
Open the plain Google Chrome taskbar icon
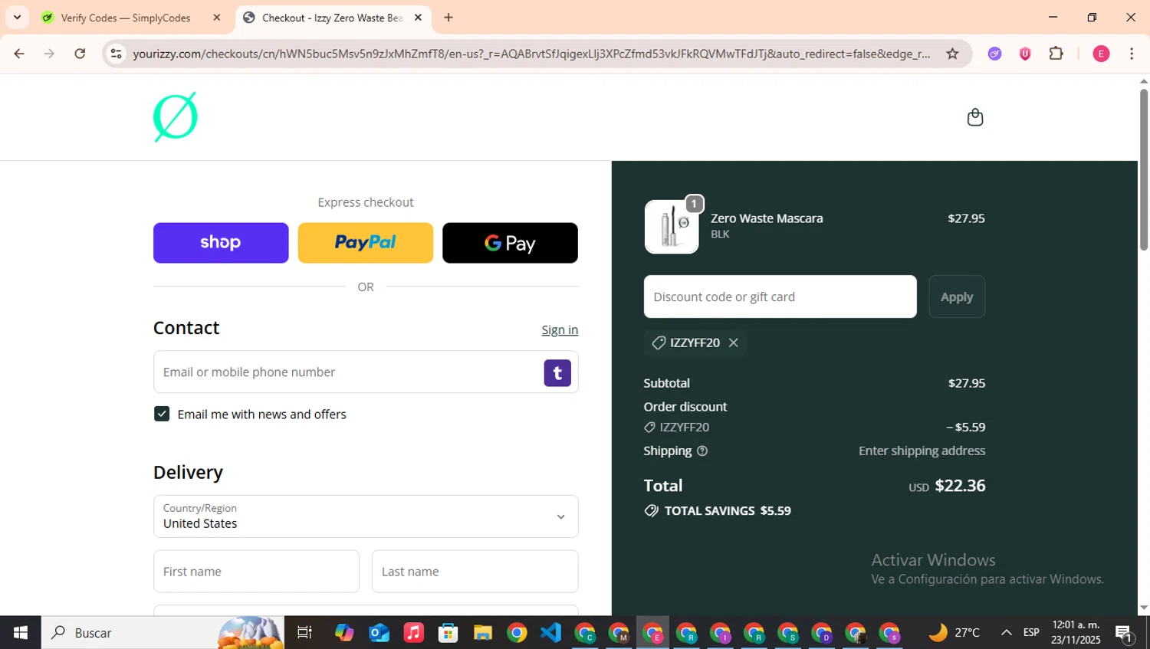point(517,633)
